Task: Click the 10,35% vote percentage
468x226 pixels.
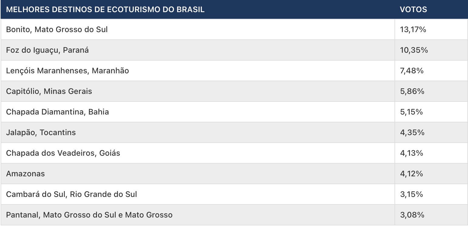Action: click(414, 50)
